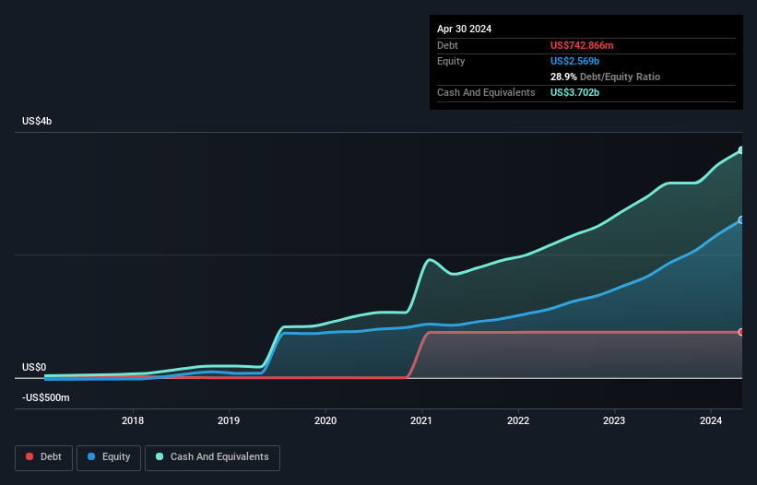
Task: Toggle Cash And Equivalents legend button
Action: tap(212, 457)
